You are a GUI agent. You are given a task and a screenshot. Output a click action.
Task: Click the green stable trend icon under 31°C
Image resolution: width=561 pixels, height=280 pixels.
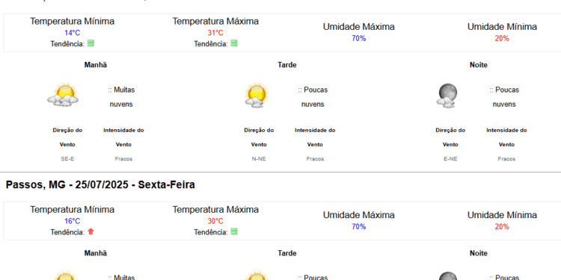point(234,43)
